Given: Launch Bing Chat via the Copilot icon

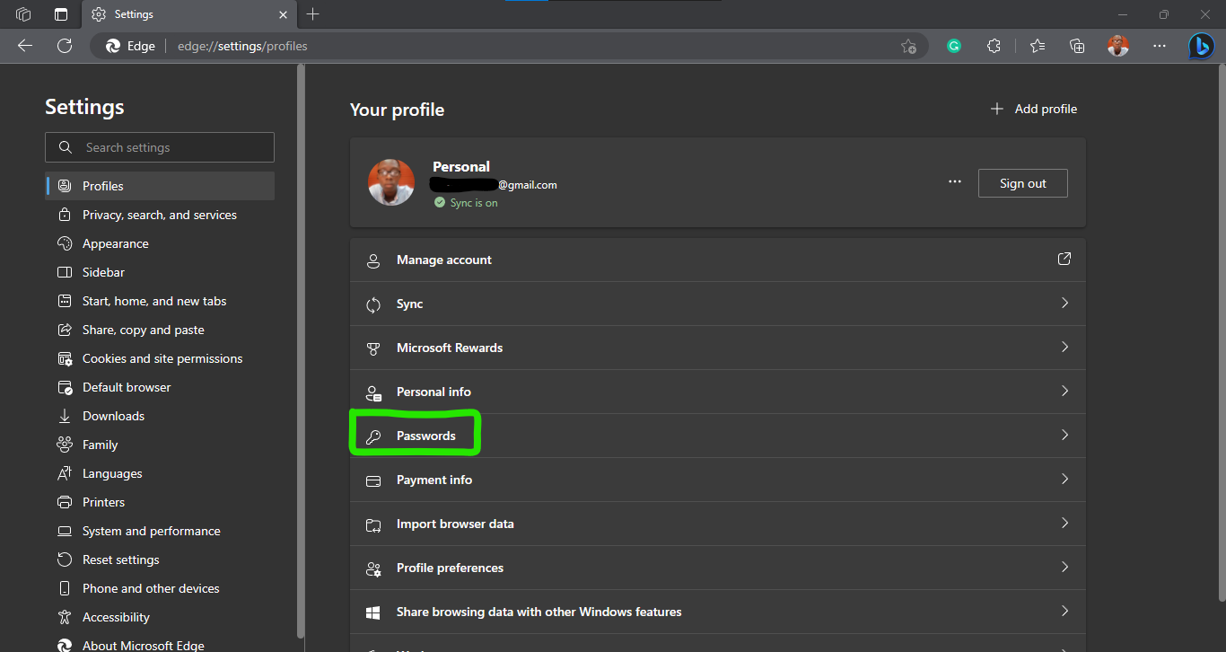Looking at the screenshot, I should (x=1201, y=45).
